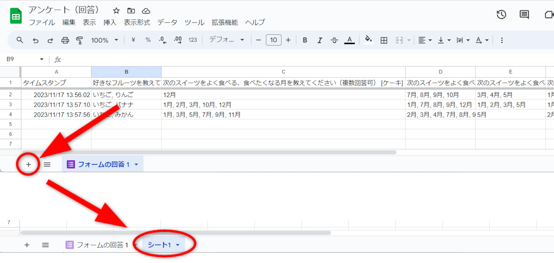Screen dimensions: 554x263
Task: Open the 100% zoom dropdown
Action: (x=105, y=40)
